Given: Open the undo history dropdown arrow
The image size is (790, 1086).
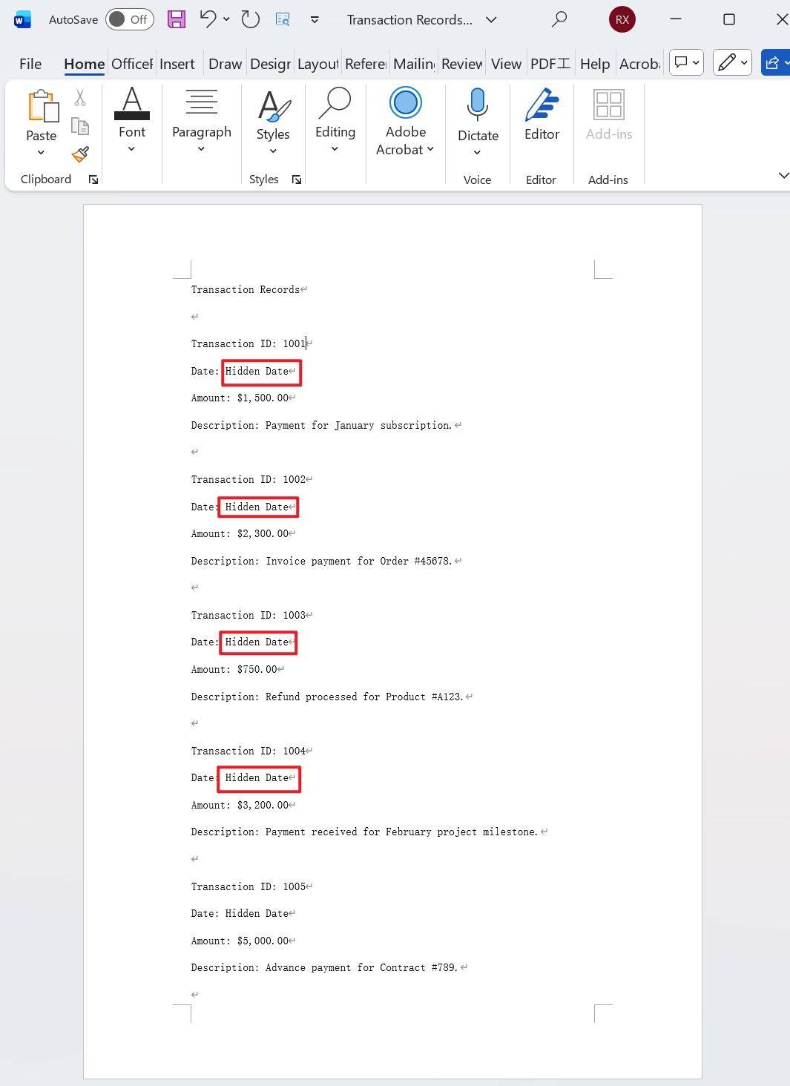Looking at the screenshot, I should (226, 19).
